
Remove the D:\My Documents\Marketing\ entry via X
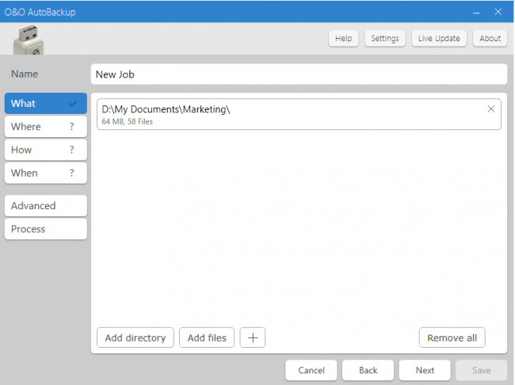[x=491, y=109]
